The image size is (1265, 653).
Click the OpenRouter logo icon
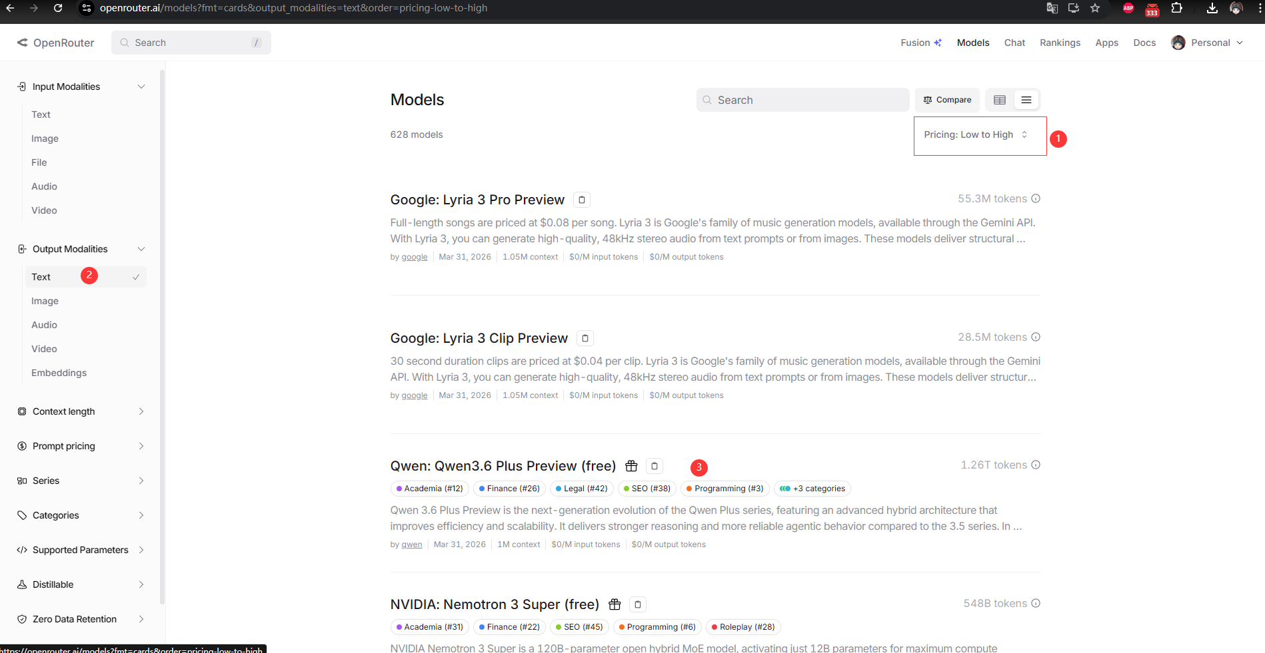click(x=22, y=43)
